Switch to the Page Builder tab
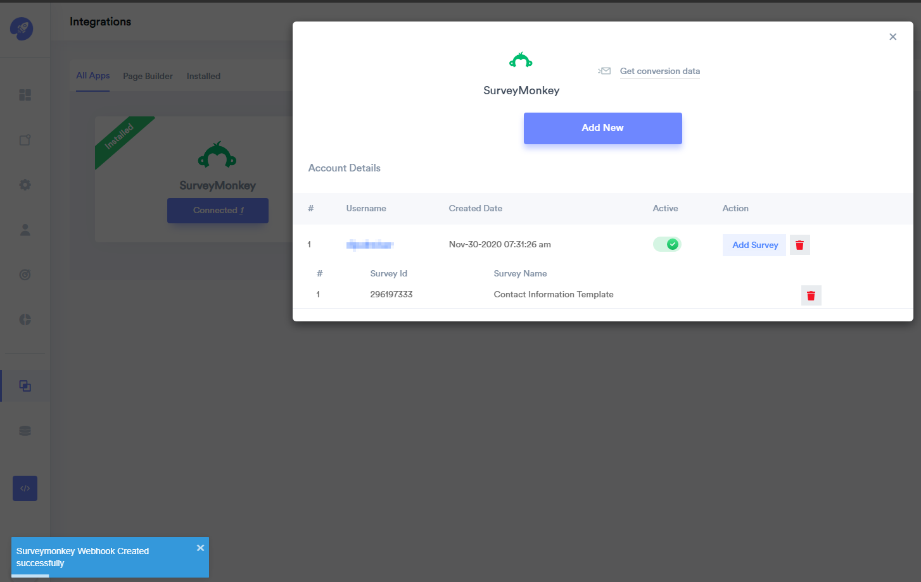The image size is (921, 582). pyautogui.click(x=148, y=76)
